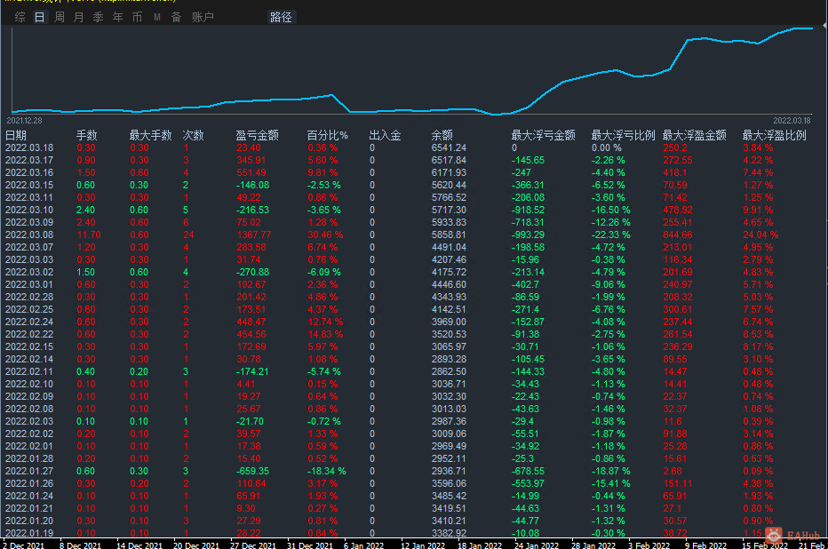Click the 24 Jan 2022 time axis label
The height and width of the screenshot is (549, 828).
click(537, 545)
